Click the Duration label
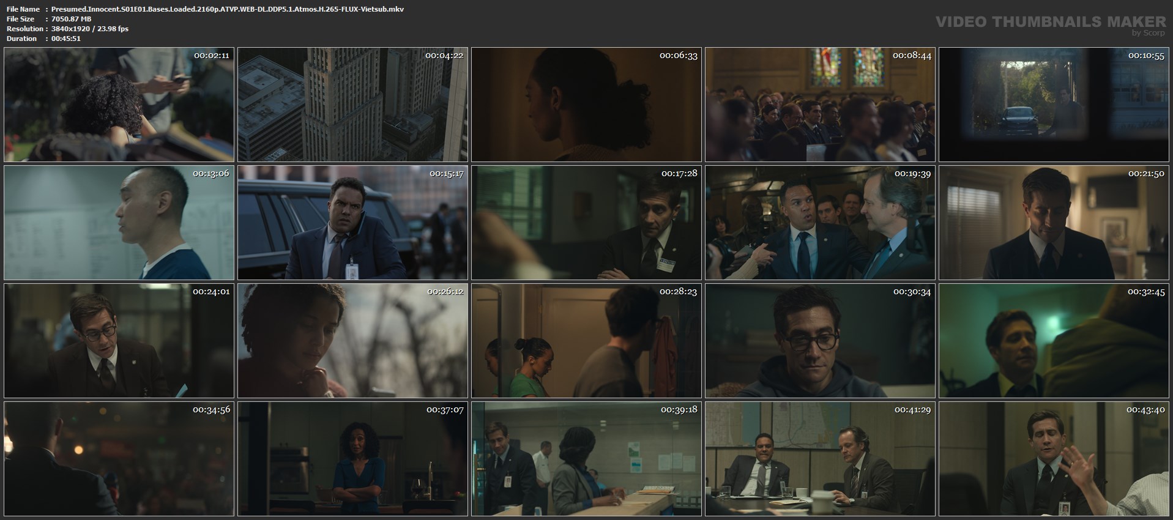 22,39
